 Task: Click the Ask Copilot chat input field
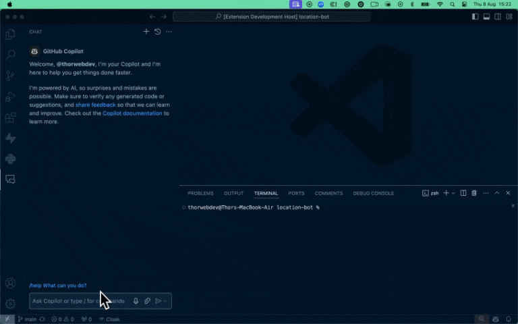[x=74, y=301]
